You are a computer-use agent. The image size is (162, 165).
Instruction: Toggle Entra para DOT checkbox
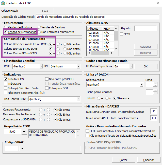47,88
